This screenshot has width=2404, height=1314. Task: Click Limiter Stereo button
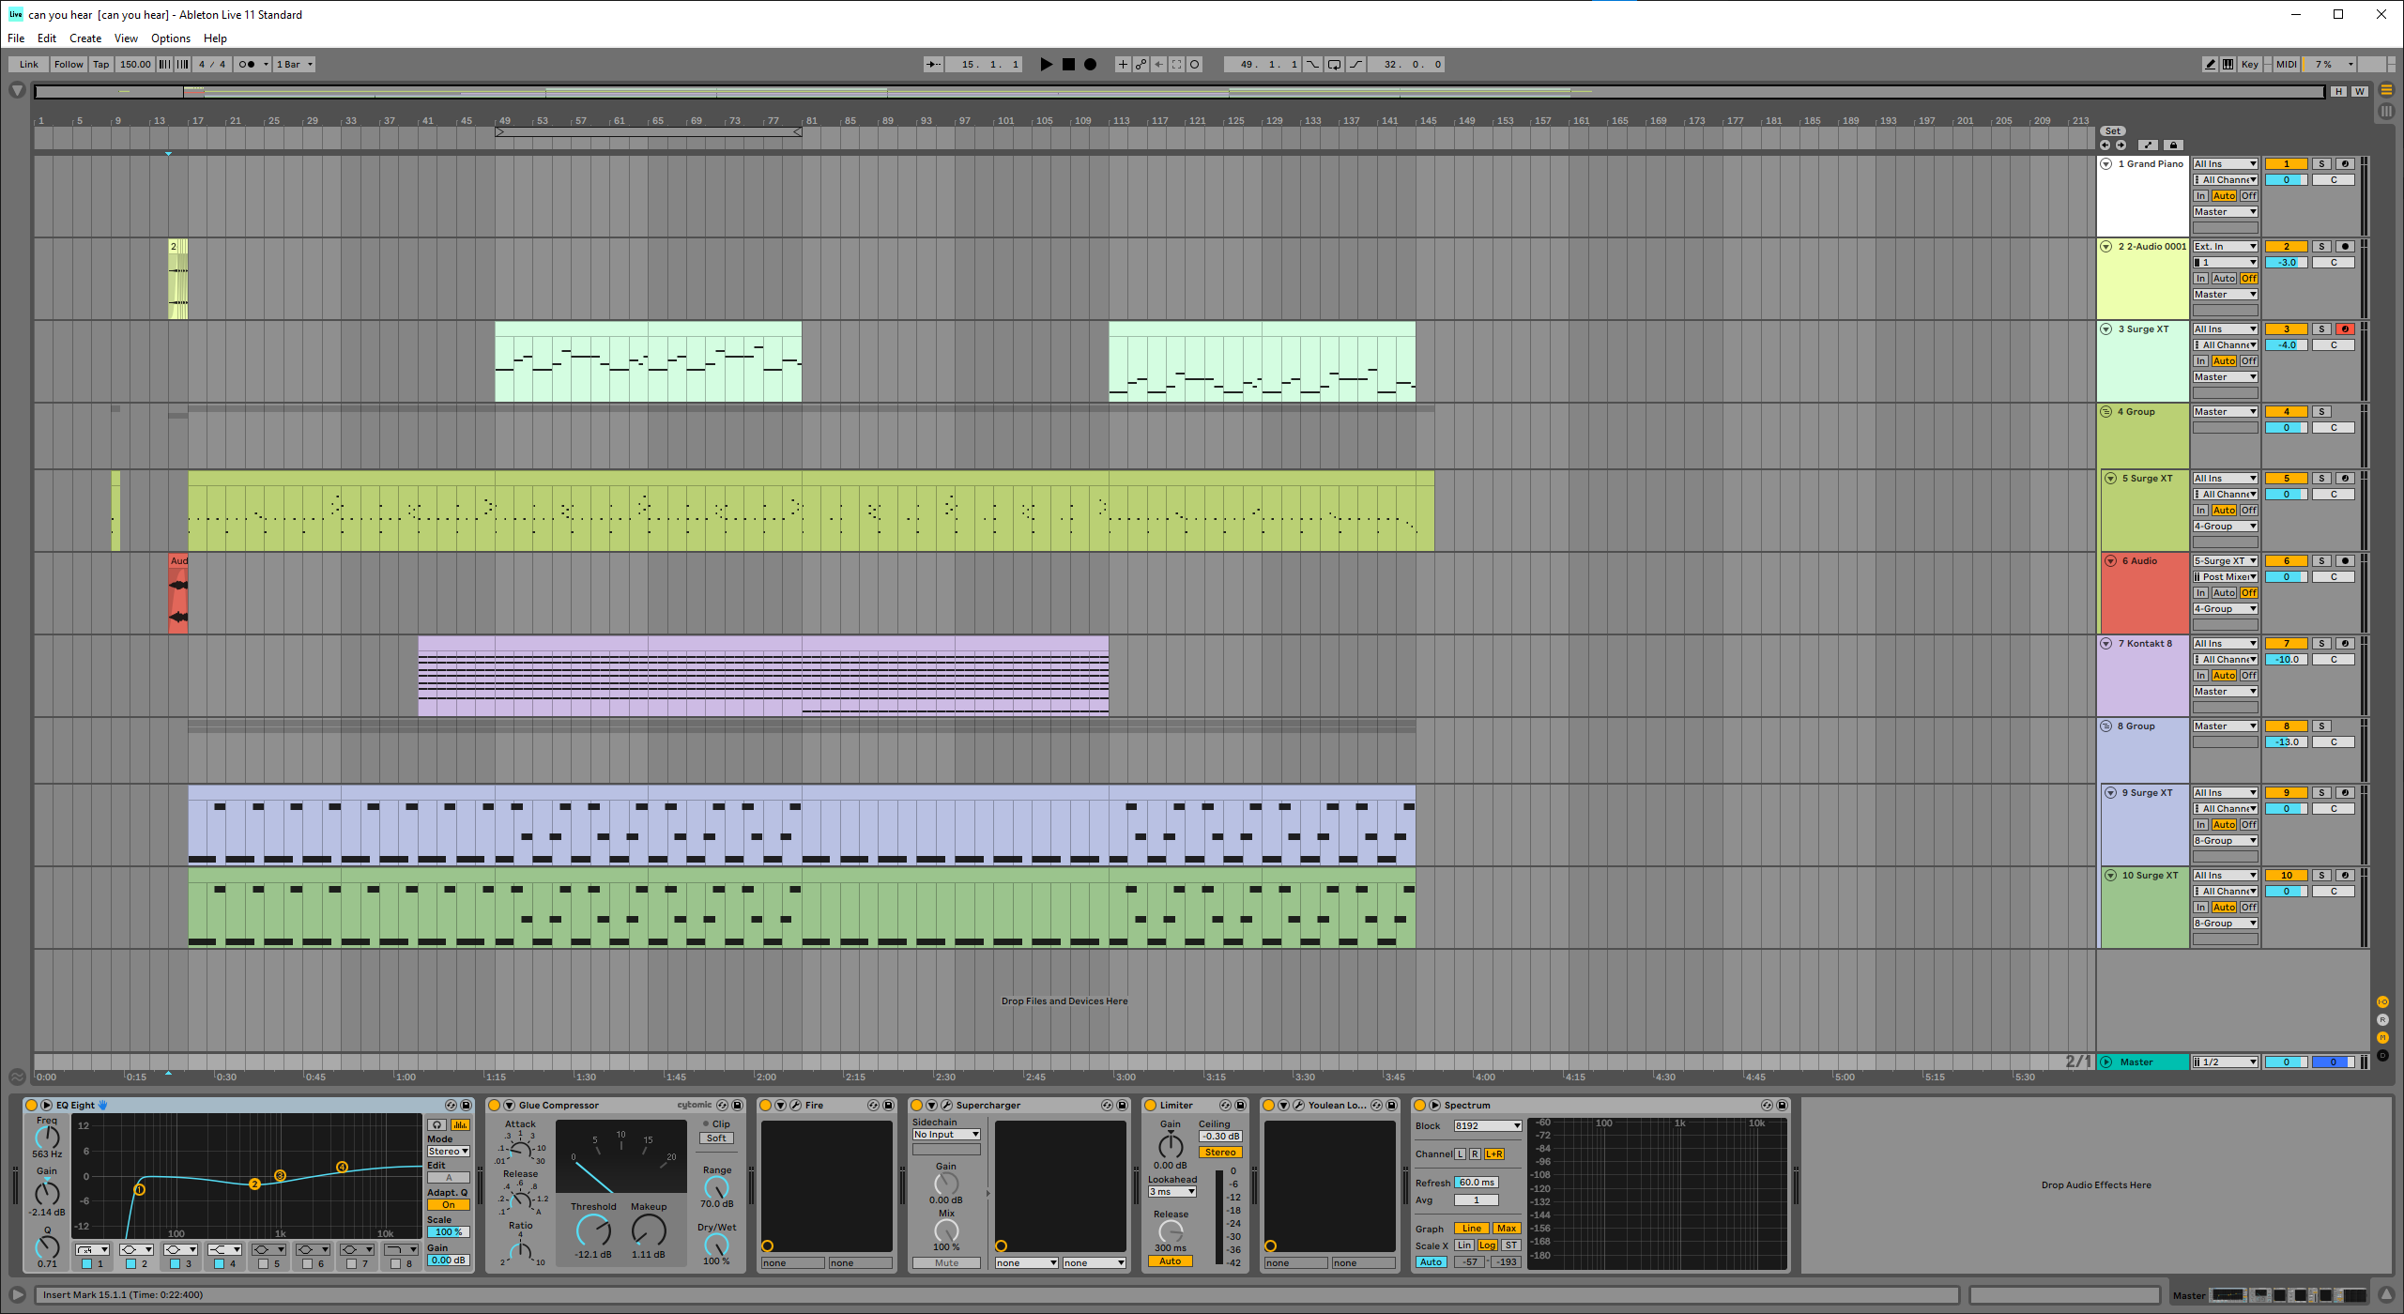1220,1153
